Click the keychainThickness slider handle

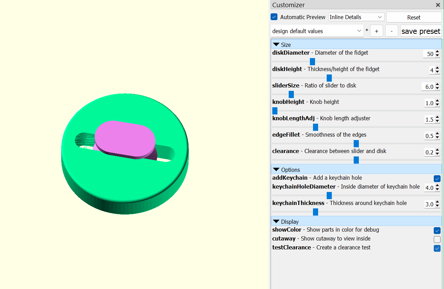tap(315, 212)
